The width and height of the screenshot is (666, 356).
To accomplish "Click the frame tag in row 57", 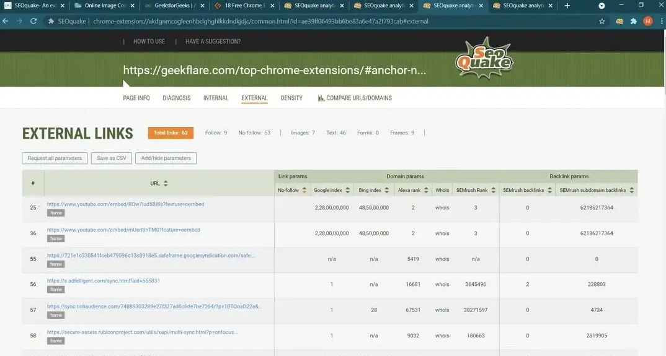I will click(56, 315).
